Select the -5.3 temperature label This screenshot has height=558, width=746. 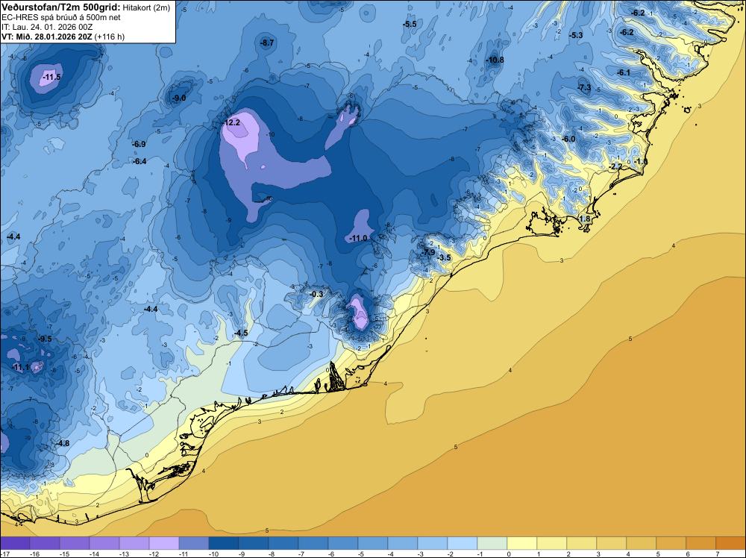click(x=576, y=35)
